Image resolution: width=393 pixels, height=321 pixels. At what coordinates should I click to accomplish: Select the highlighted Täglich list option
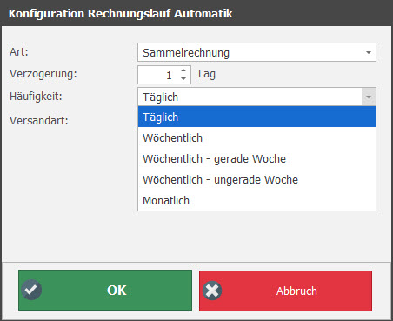[x=256, y=117]
